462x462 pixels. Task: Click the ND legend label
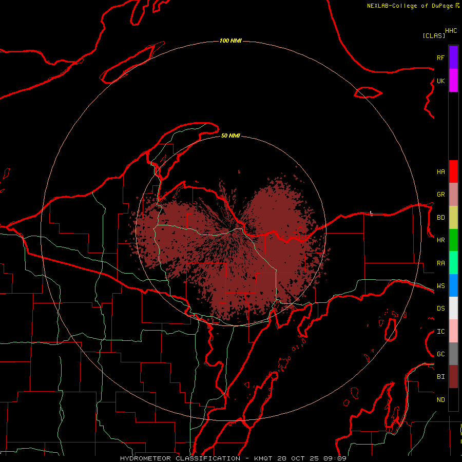[441, 400]
